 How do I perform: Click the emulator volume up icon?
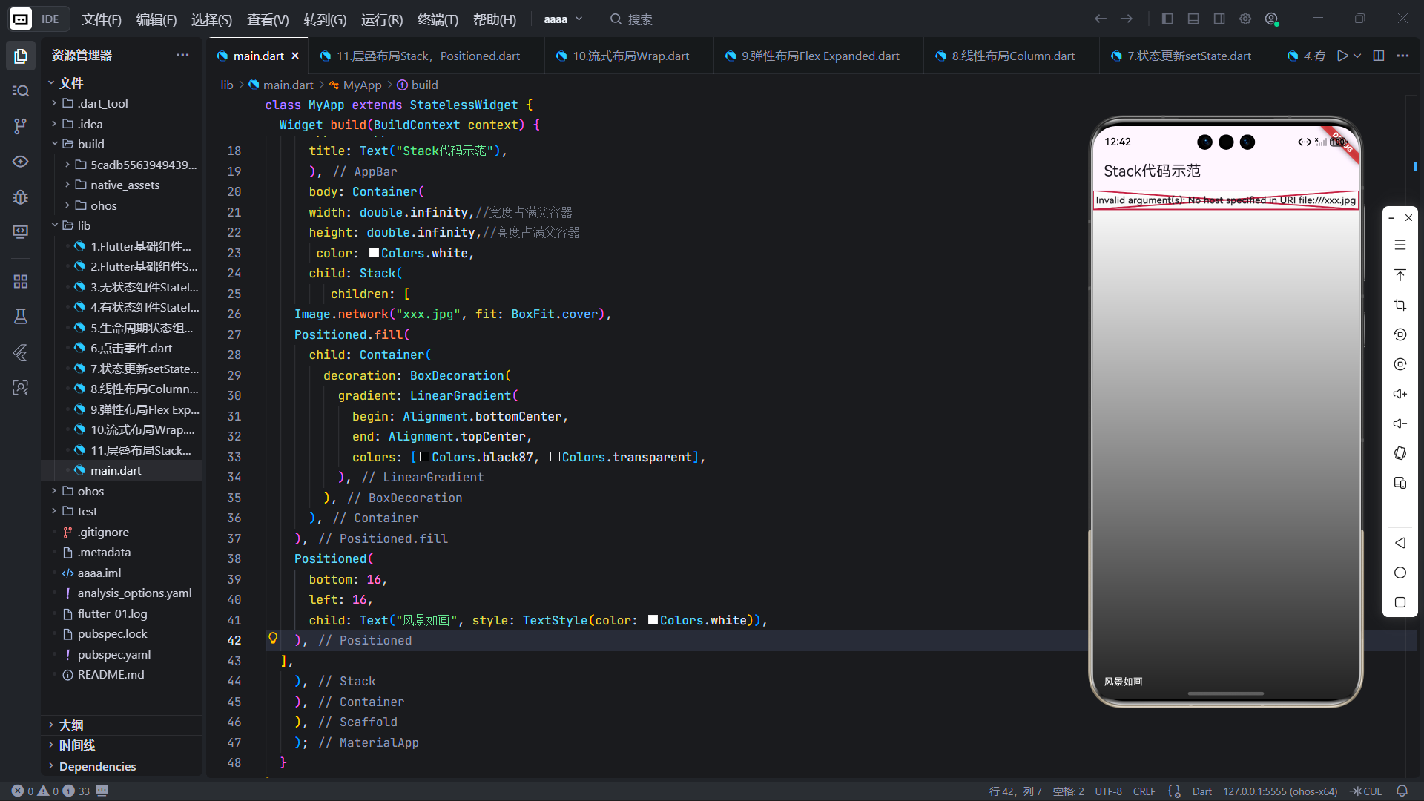(1400, 394)
